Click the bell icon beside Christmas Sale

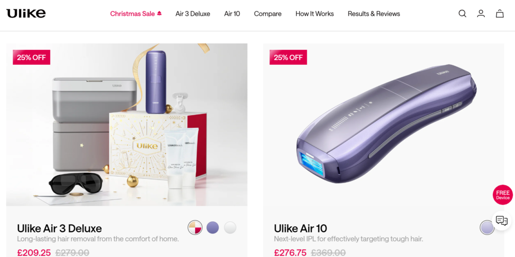pyautogui.click(x=159, y=14)
